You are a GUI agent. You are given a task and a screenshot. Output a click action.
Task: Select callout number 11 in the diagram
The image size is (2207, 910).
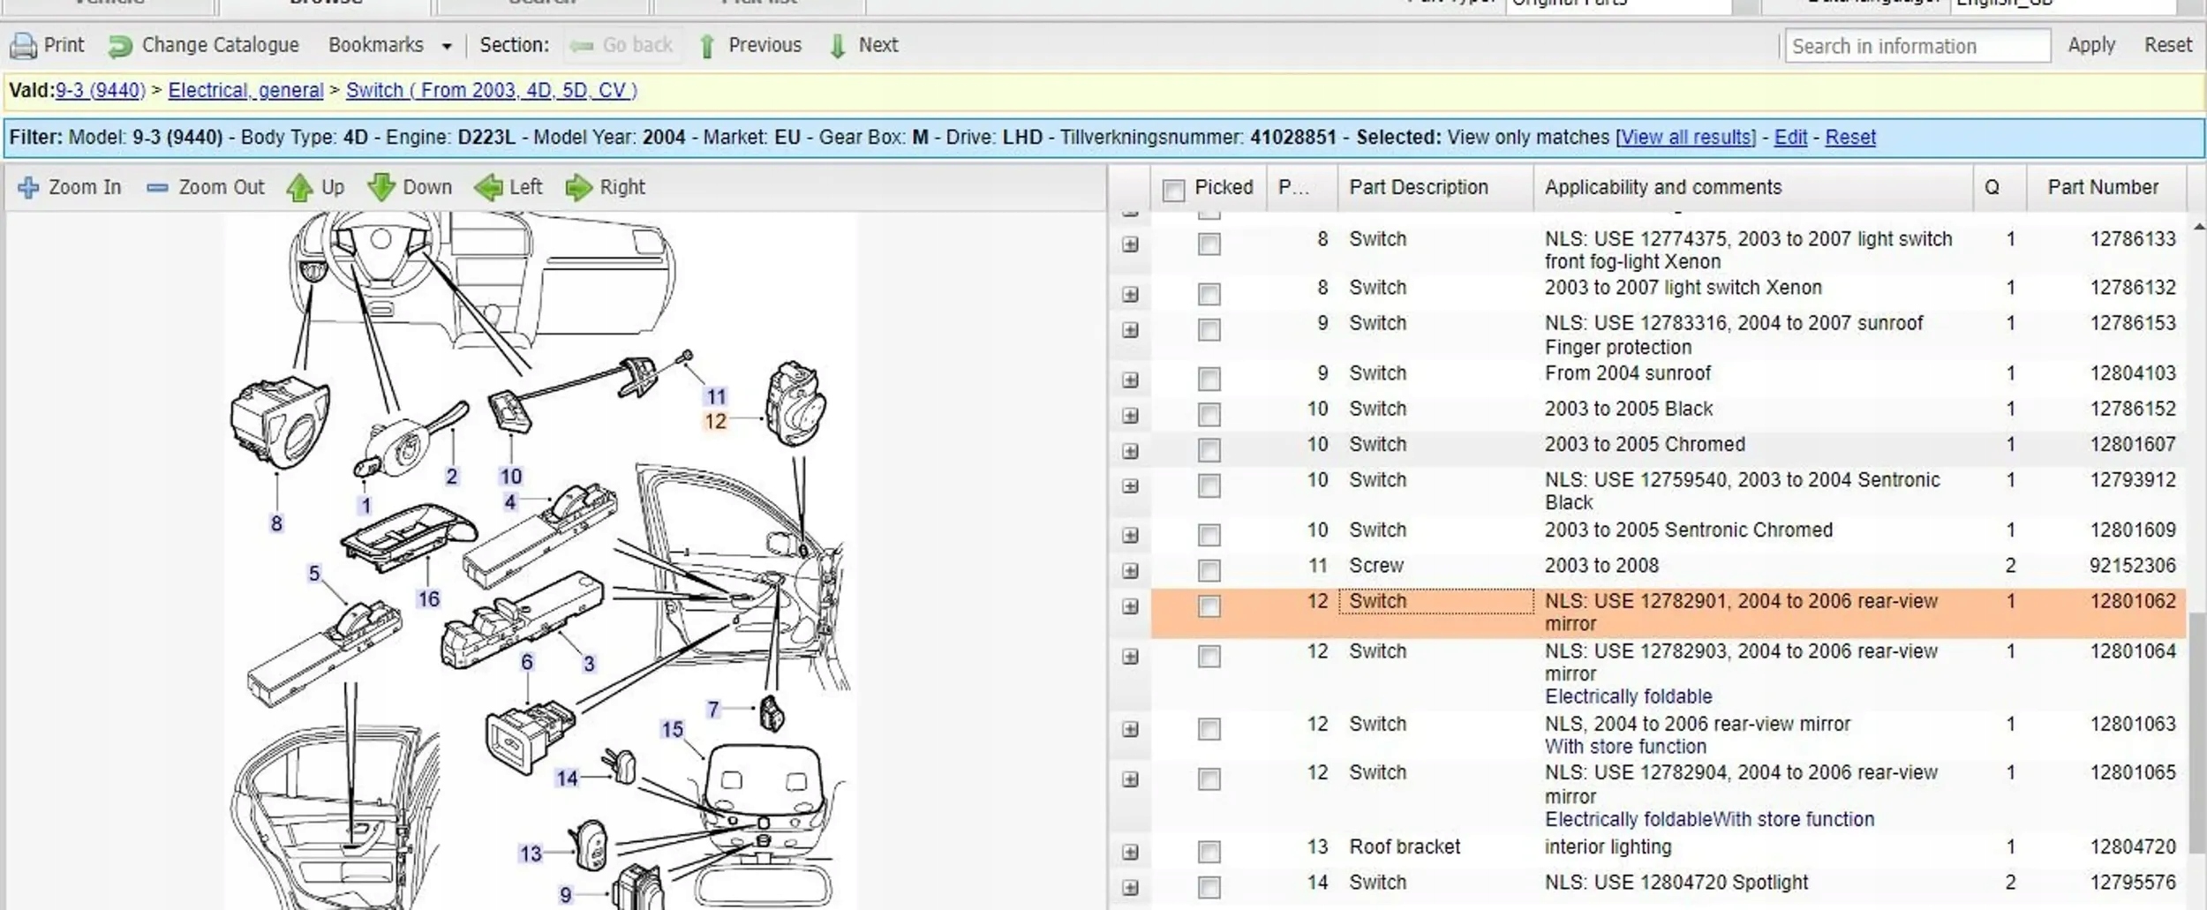716,397
